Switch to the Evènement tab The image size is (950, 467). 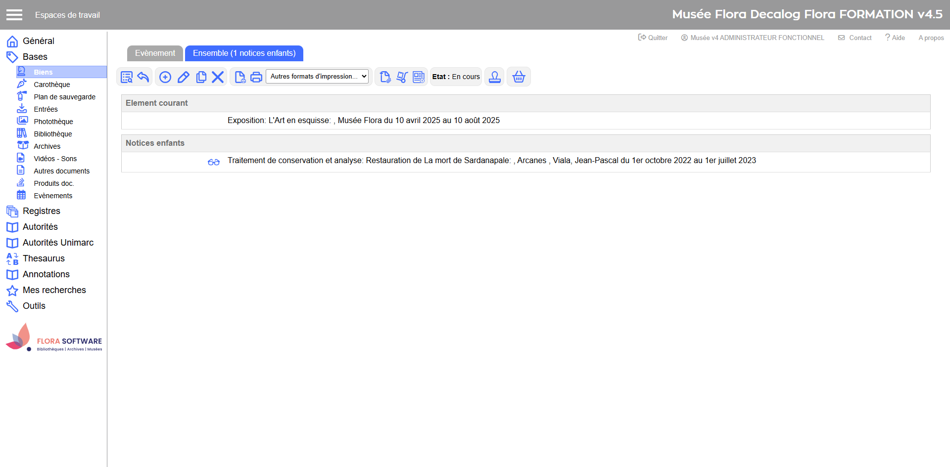click(x=155, y=53)
